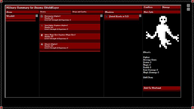Click the Missions column header

pos(123,12)
